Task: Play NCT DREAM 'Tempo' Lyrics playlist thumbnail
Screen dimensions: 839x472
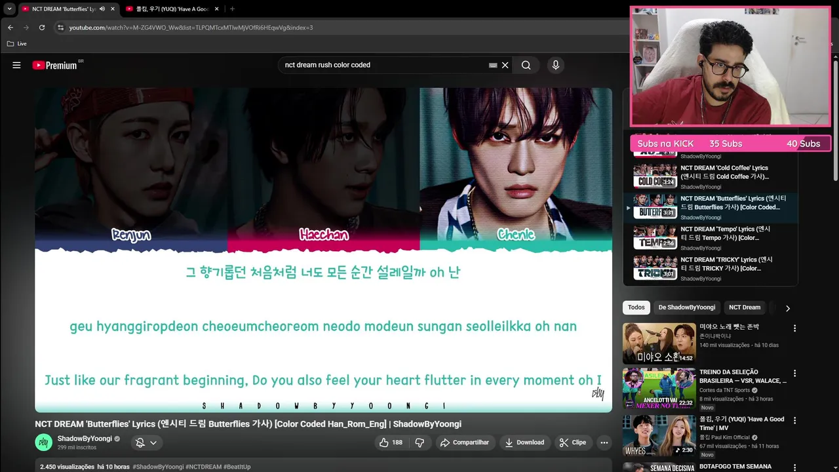Action: [655, 238]
